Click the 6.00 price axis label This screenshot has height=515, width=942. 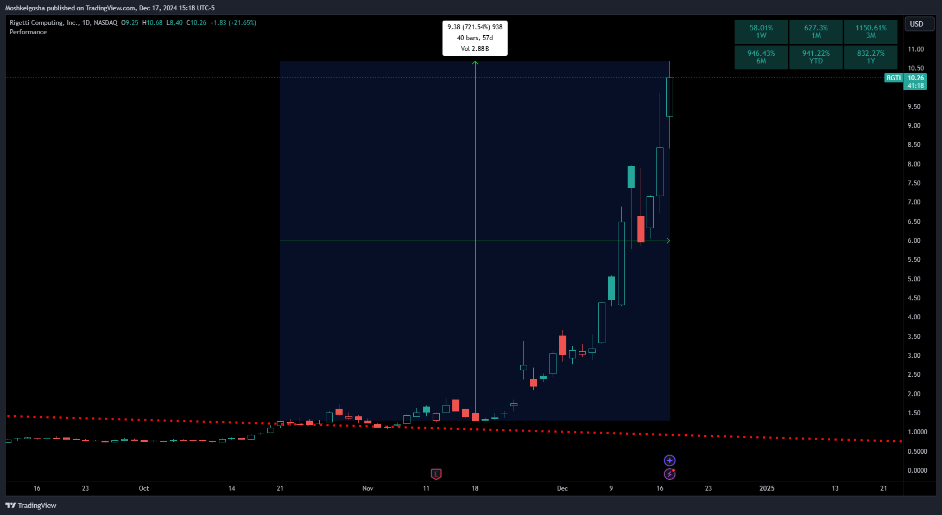[x=914, y=241]
